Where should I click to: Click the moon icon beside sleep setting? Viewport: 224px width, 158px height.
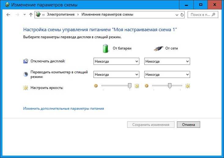[26, 74]
